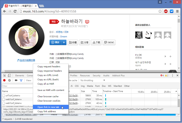Open the Adblock Plus DevTools tab
This screenshot has width=182, height=123.
tap(118, 75)
